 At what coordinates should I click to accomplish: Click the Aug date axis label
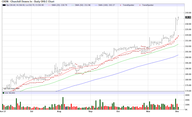[x=59, y=112]
